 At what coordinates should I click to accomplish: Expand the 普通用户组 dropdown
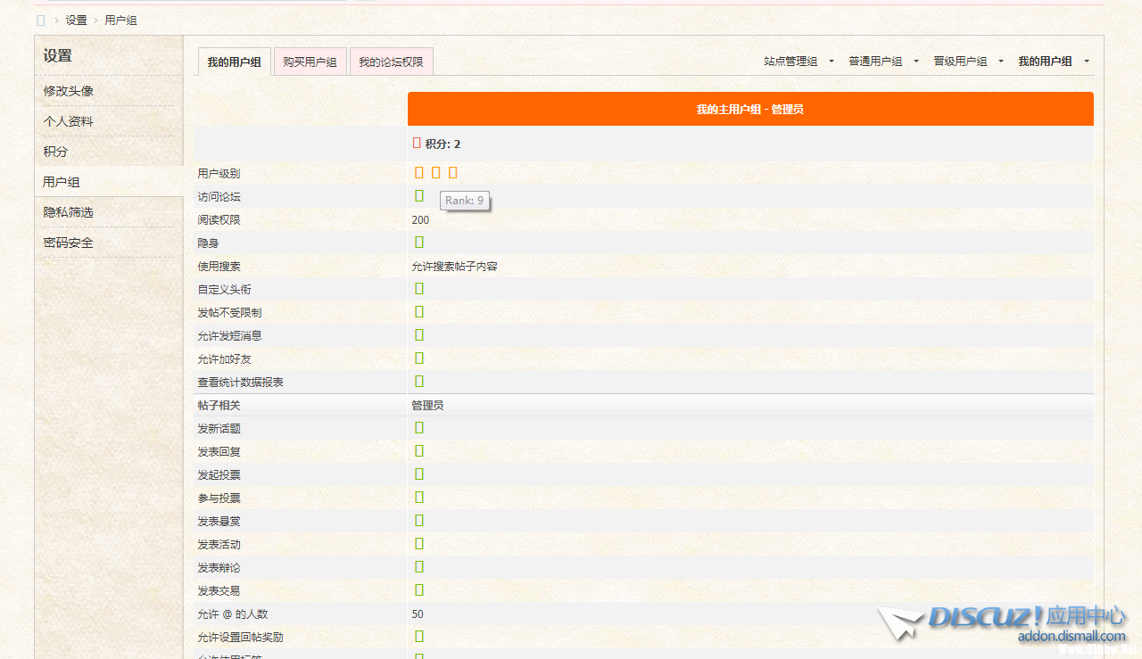(x=883, y=62)
